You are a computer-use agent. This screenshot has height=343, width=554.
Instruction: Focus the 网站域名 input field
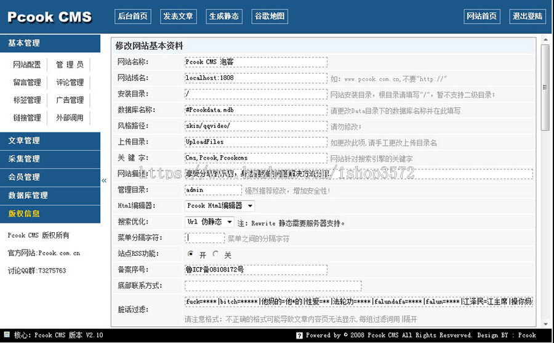(x=256, y=78)
